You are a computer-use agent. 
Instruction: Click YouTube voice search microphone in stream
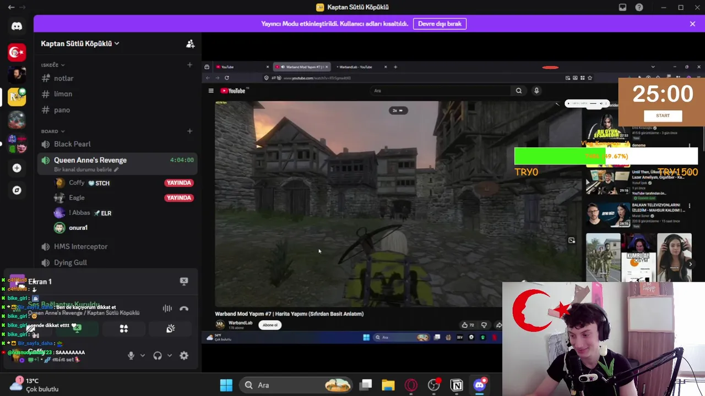536,91
